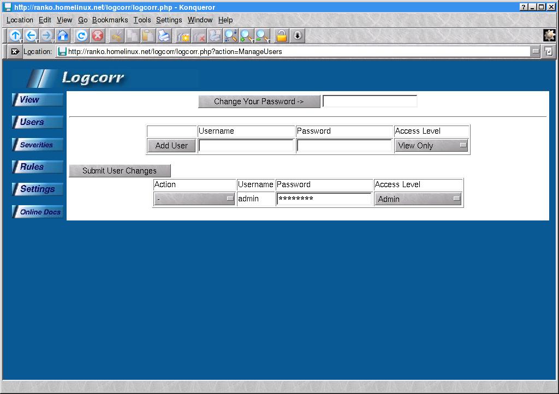This screenshot has height=394, width=559.
Task: Click the Add User button
Action: tap(171, 146)
